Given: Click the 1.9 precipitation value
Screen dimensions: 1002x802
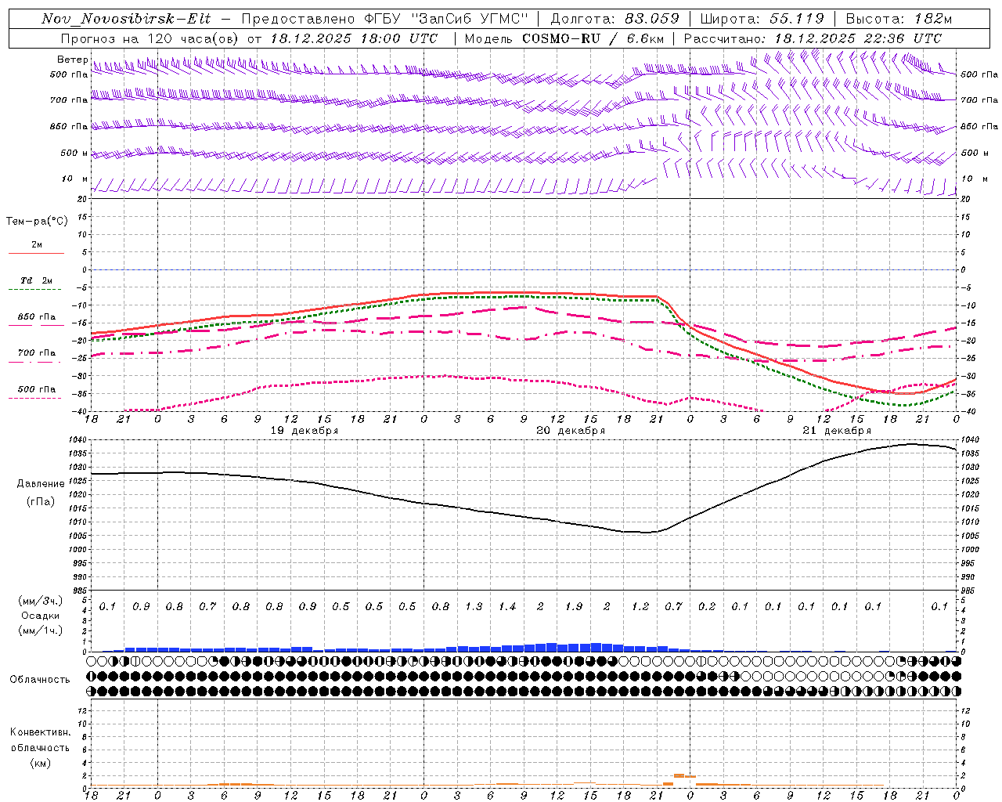Looking at the screenshot, I should coord(574,607).
